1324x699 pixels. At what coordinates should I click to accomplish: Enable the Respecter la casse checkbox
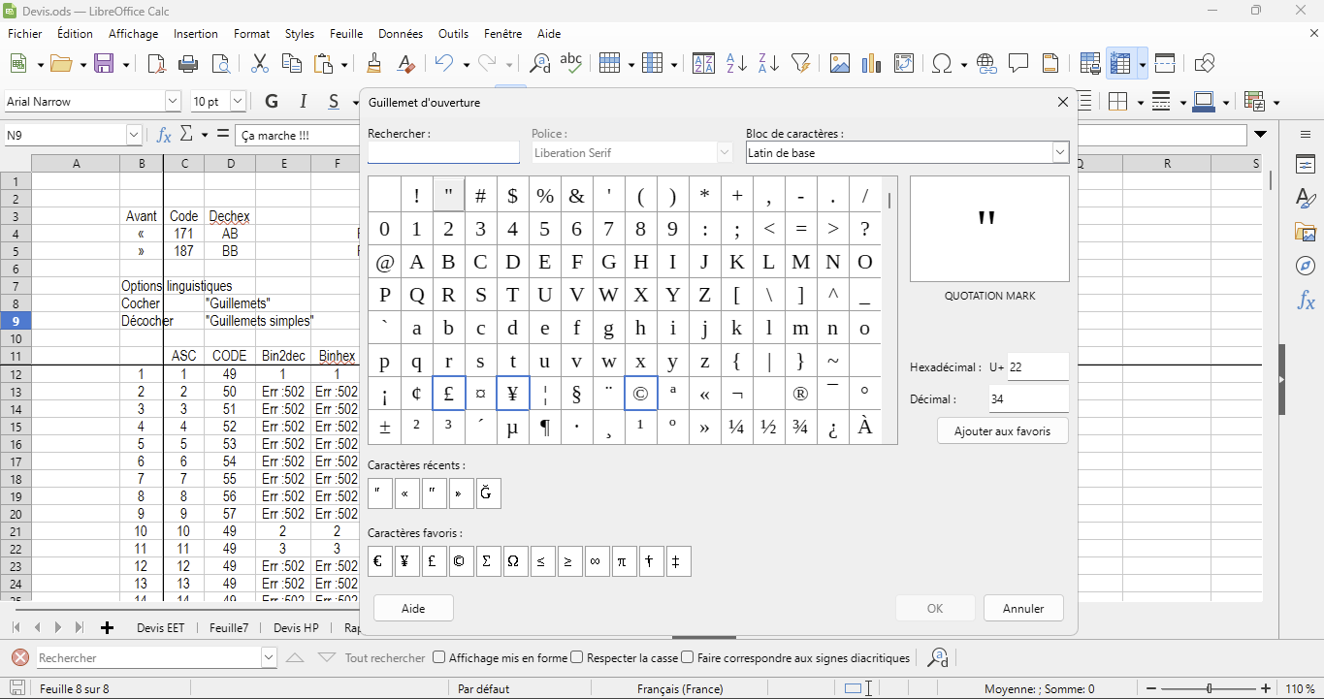tap(577, 657)
